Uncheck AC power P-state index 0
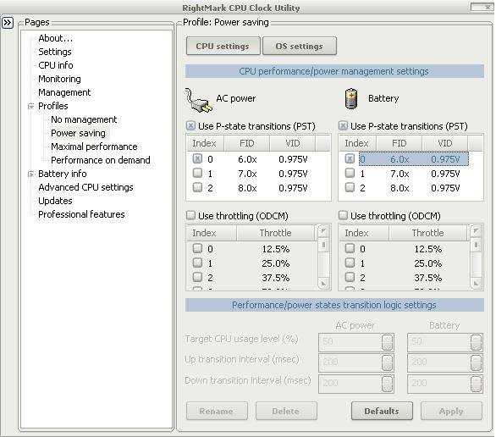The height and width of the screenshot is (437, 496). [197, 158]
